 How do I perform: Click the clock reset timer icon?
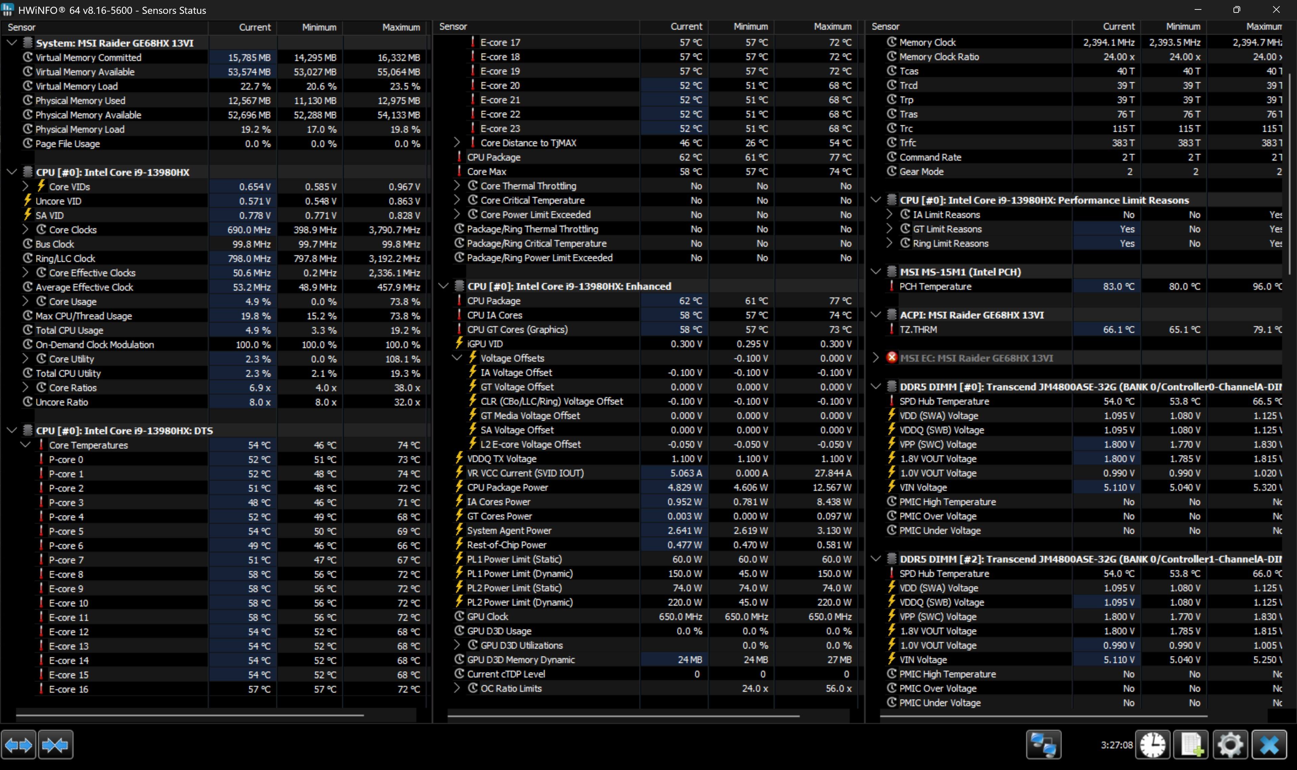pyautogui.click(x=1152, y=745)
